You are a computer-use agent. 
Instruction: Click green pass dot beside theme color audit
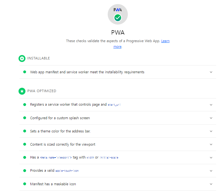click(x=24, y=131)
